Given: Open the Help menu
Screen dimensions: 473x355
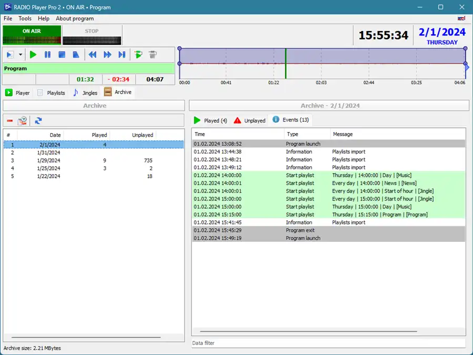Looking at the screenshot, I should click(44, 18).
